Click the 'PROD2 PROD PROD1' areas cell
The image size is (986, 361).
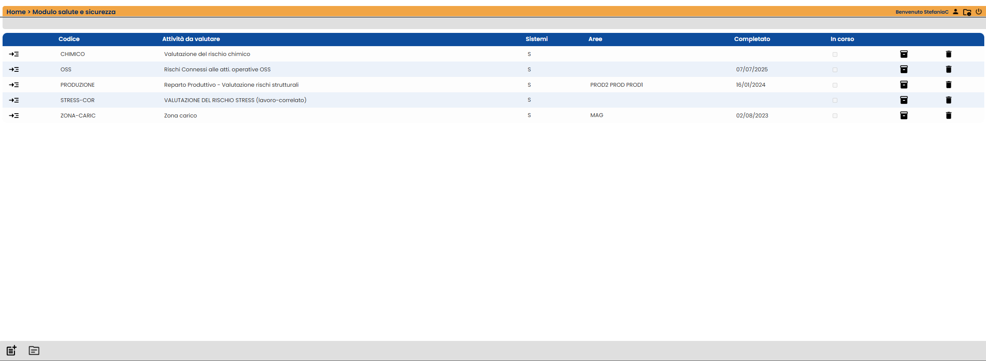[x=617, y=85]
